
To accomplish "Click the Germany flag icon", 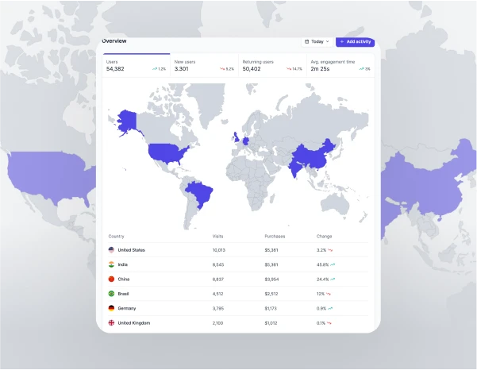I will pos(111,308).
